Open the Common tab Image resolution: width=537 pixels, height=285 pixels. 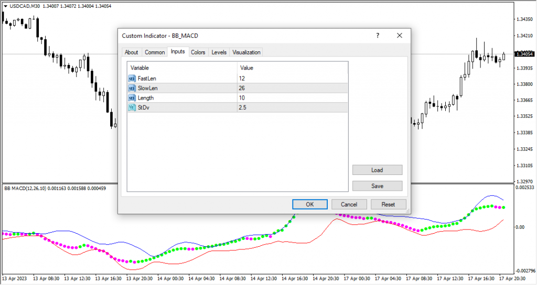click(x=155, y=52)
